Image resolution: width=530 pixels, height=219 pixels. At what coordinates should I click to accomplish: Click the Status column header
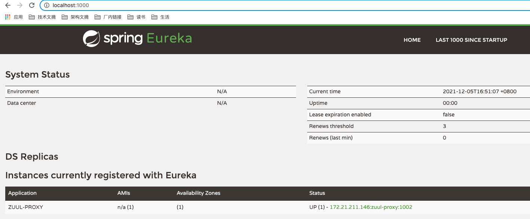(x=317, y=193)
